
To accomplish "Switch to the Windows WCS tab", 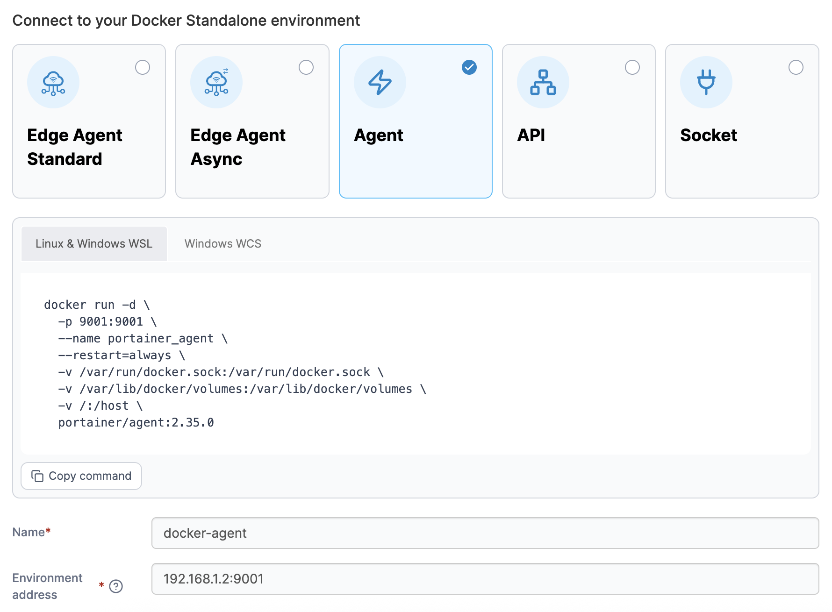I will click(x=222, y=244).
